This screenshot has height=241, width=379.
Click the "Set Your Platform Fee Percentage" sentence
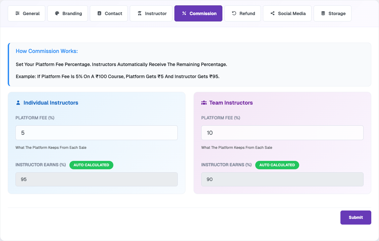121,64
